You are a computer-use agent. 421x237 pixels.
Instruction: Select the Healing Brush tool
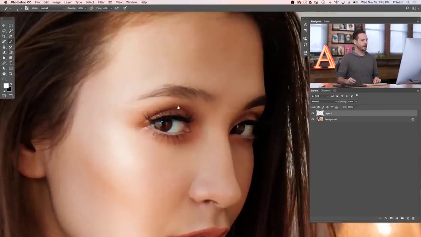(4, 42)
